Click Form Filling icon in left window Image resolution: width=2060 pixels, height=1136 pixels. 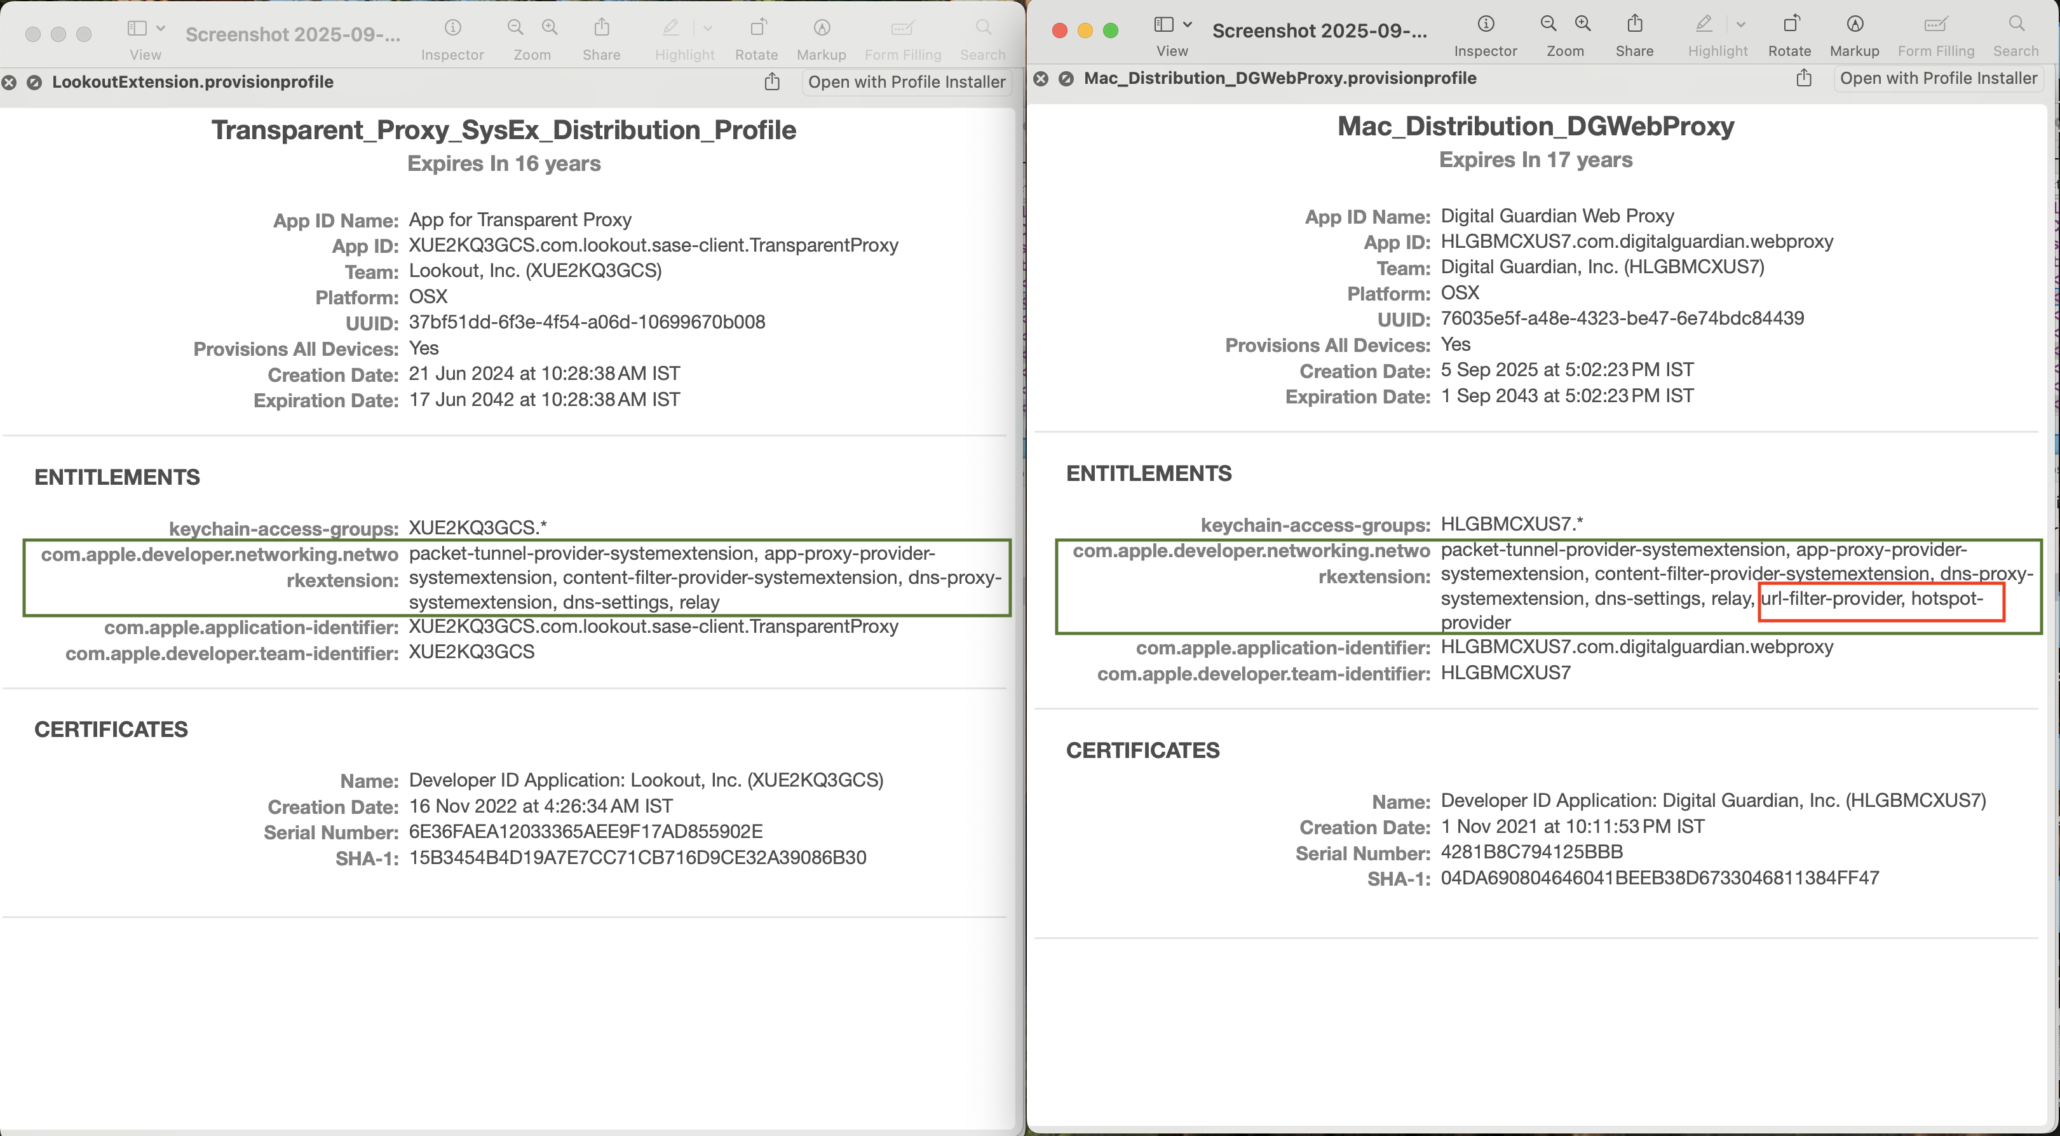(903, 28)
